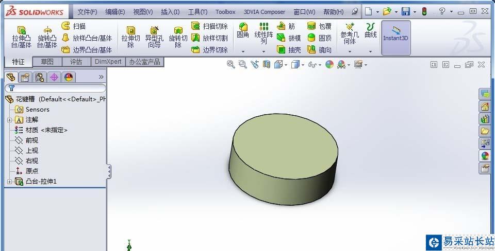
Task: Select the 前视 front plane
Action: 27,140
